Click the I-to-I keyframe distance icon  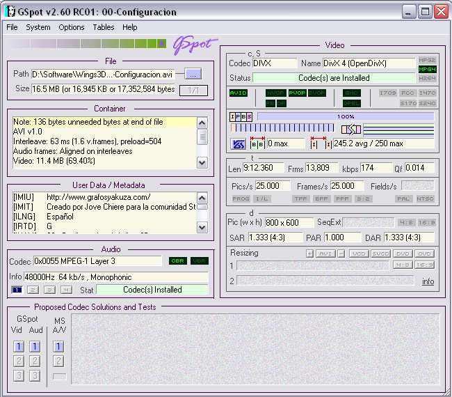[321, 143]
